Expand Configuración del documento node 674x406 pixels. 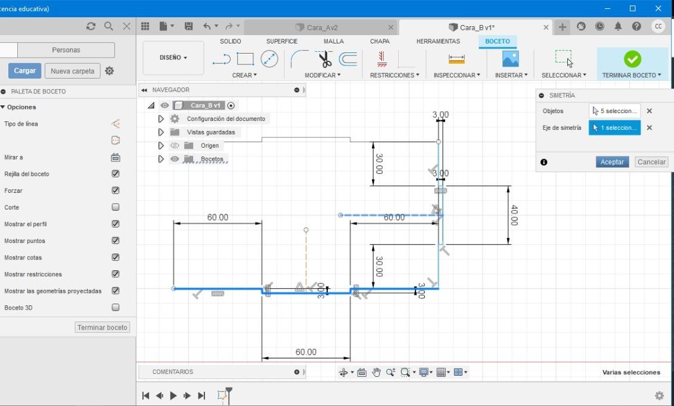tap(161, 119)
